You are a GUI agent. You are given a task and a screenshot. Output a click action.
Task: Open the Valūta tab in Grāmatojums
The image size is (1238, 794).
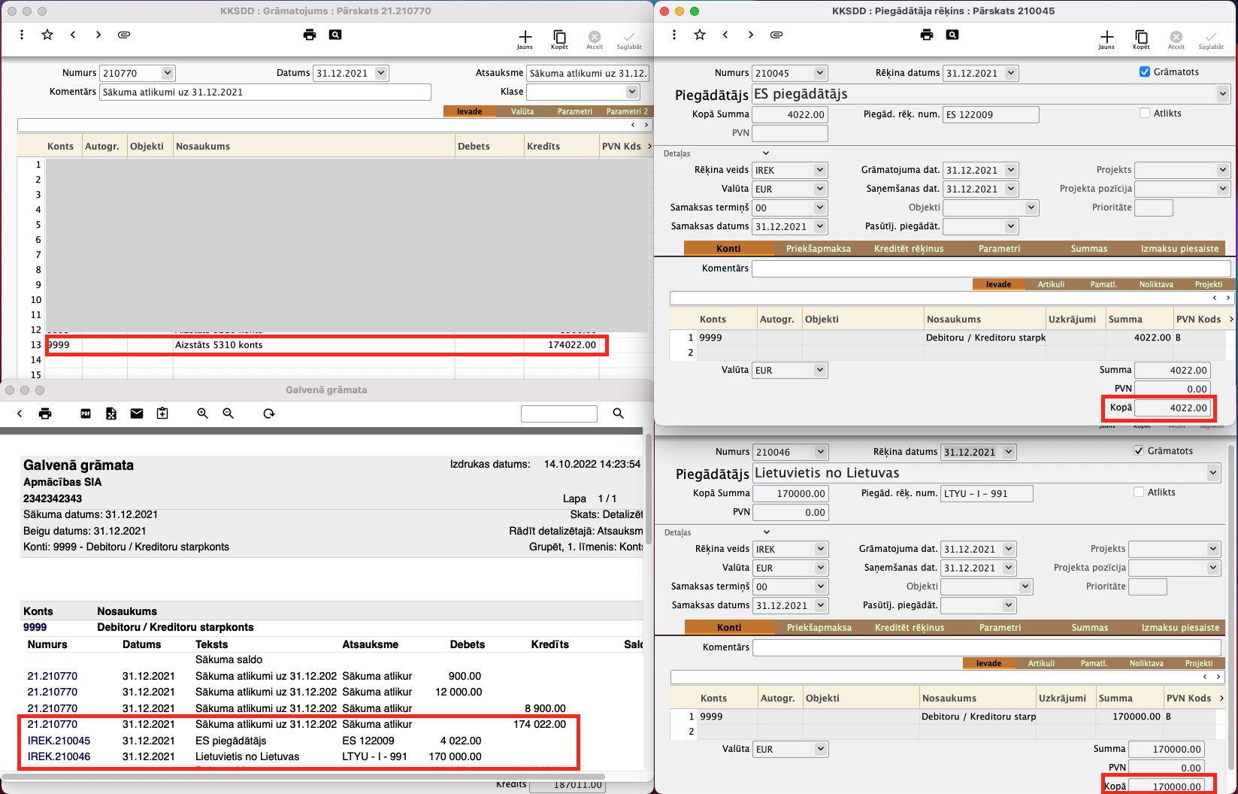point(522,111)
